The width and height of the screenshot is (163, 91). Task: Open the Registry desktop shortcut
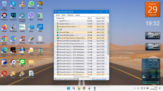point(13,75)
